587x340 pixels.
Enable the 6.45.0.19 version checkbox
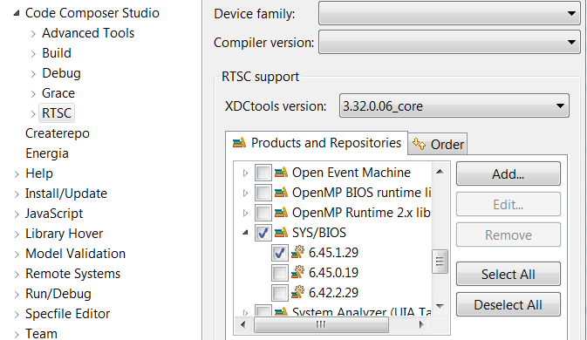point(280,273)
